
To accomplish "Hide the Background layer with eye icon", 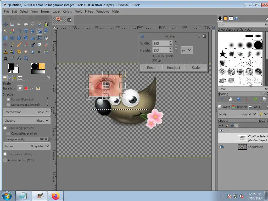I will point(221,147).
